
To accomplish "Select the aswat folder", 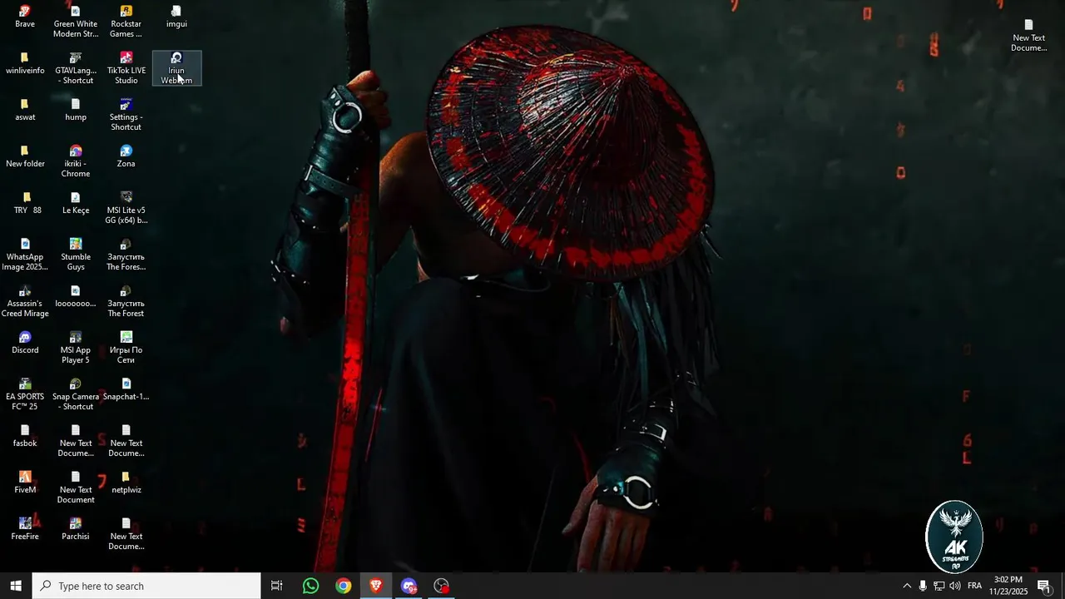I will click(25, 111).
